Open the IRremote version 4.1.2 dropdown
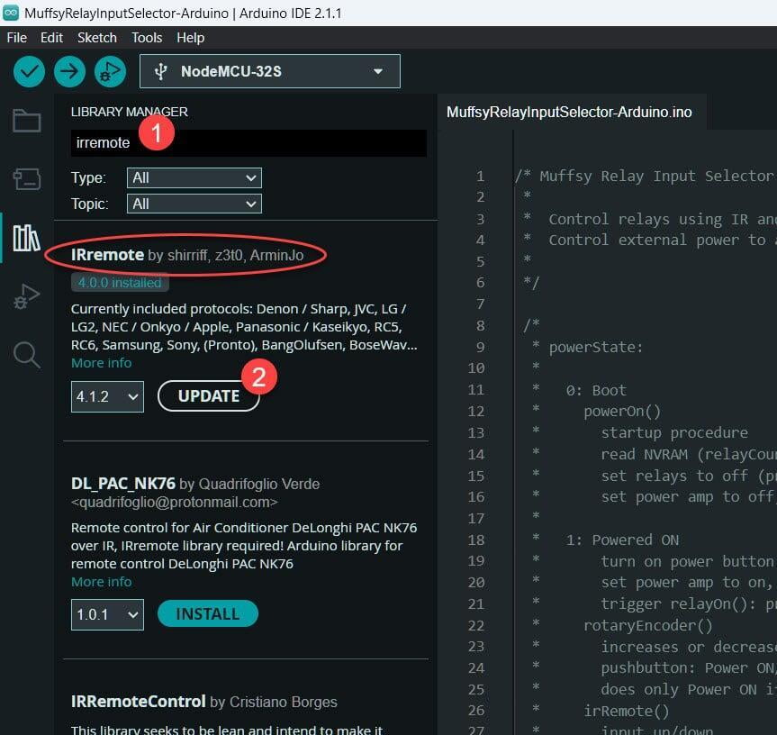This screenshot has height=735, width=777. tap(107, 396)
